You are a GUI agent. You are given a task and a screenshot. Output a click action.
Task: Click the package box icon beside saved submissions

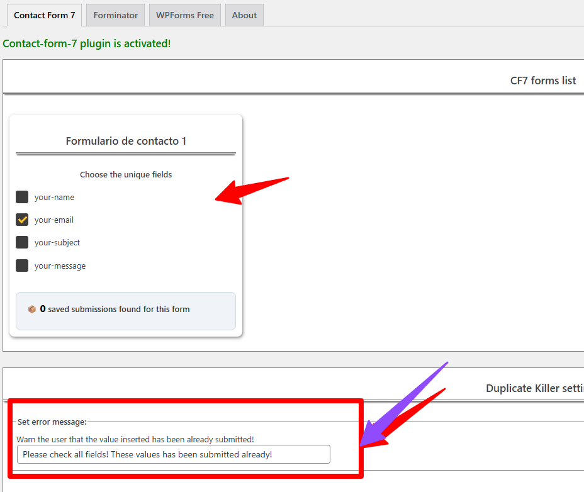32,310
